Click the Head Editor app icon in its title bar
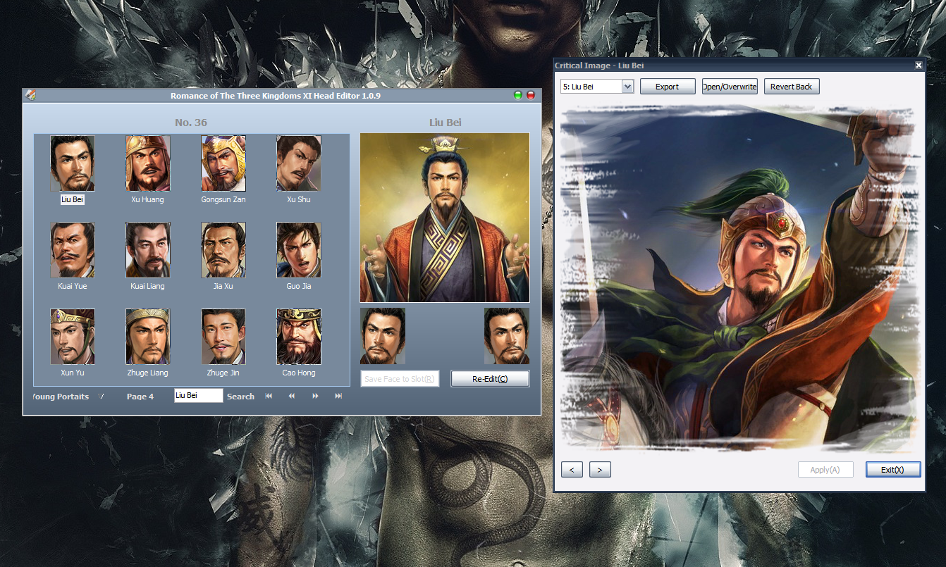The image size is (946, 567). pyautogui.click(x=30, y=95)
